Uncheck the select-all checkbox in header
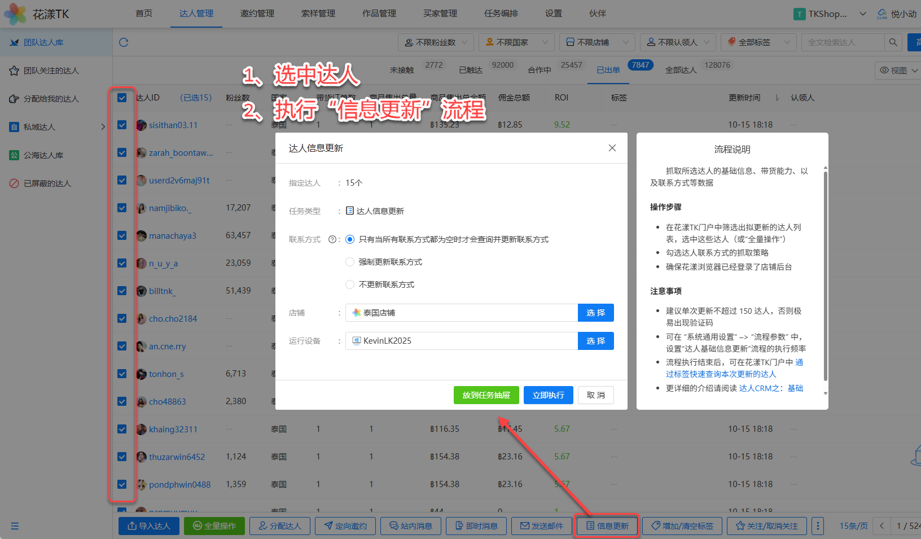Viewport: 921px width, 539px height. (122, 98)
